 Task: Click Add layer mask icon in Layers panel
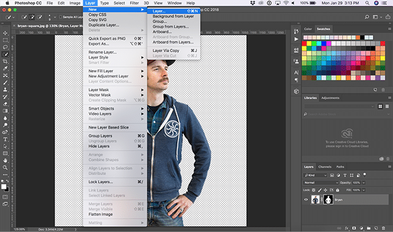(354, 228)
